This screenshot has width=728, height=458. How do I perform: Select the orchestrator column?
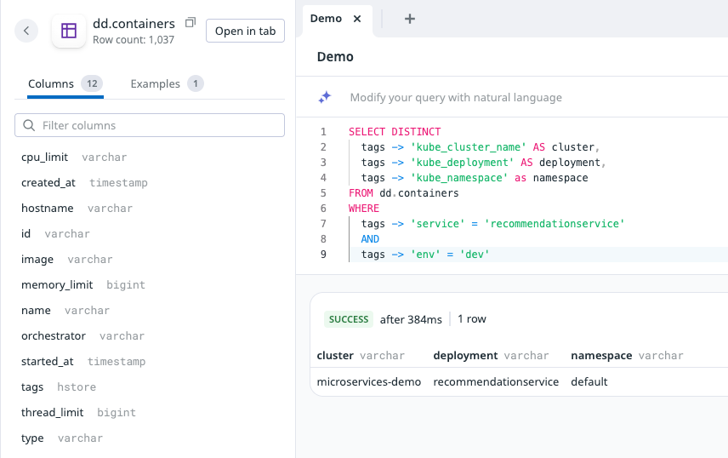(x=54, y=336)
